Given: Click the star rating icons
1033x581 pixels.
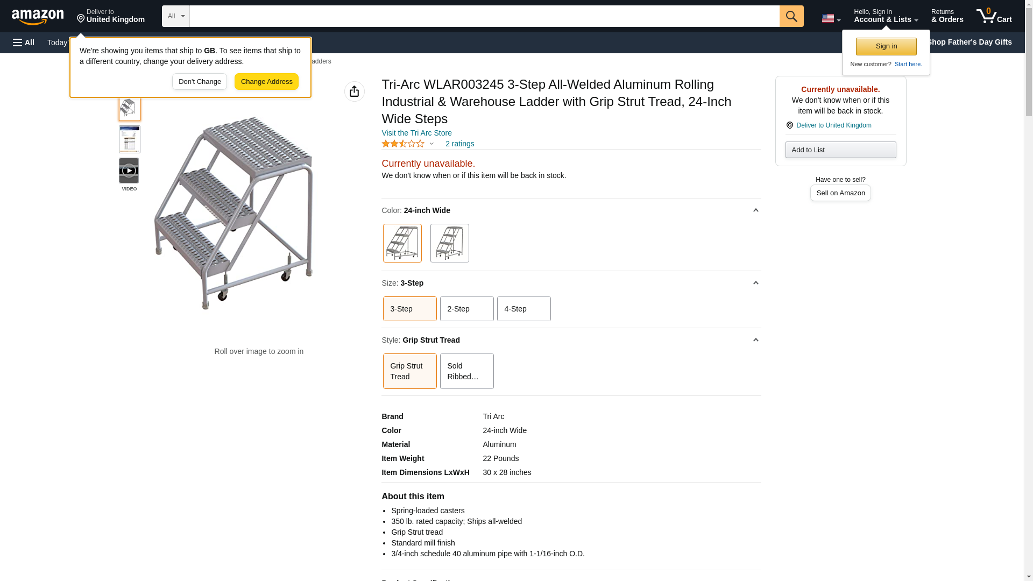Looking at the screenshot, I should pyautogui.click(x=403, y=144).
